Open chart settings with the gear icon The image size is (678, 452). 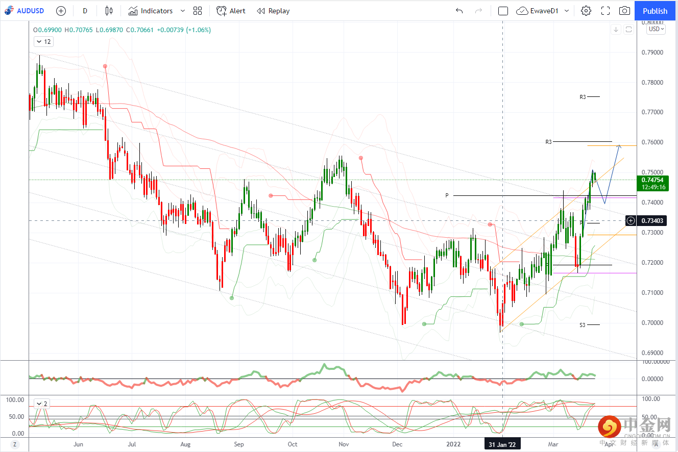coord(586,11)
